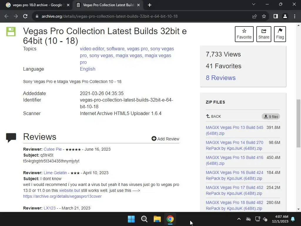Click the browser forward arrow
Viewport: 301px width, 226px height.
pos(16,16)
